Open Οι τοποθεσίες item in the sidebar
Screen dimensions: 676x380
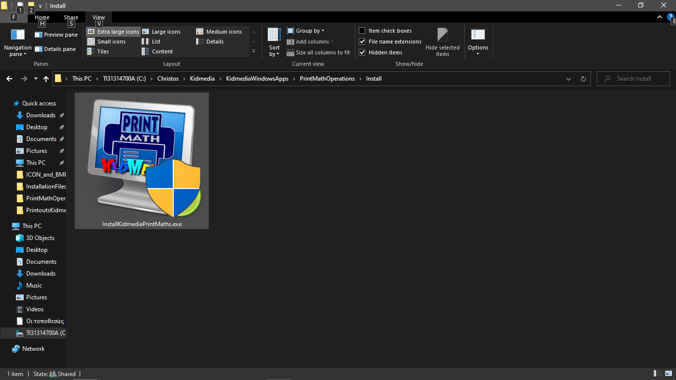[x=40, y=321]
